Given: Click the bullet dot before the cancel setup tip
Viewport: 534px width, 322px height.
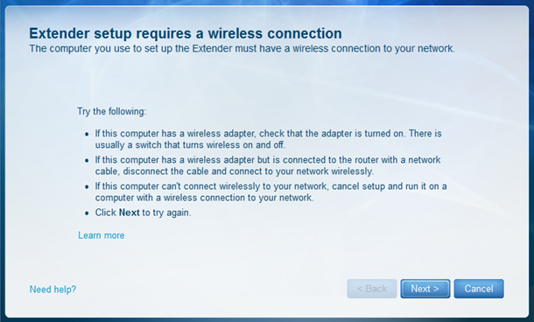Looking at the screenshot, I should (x=88, y=187).
